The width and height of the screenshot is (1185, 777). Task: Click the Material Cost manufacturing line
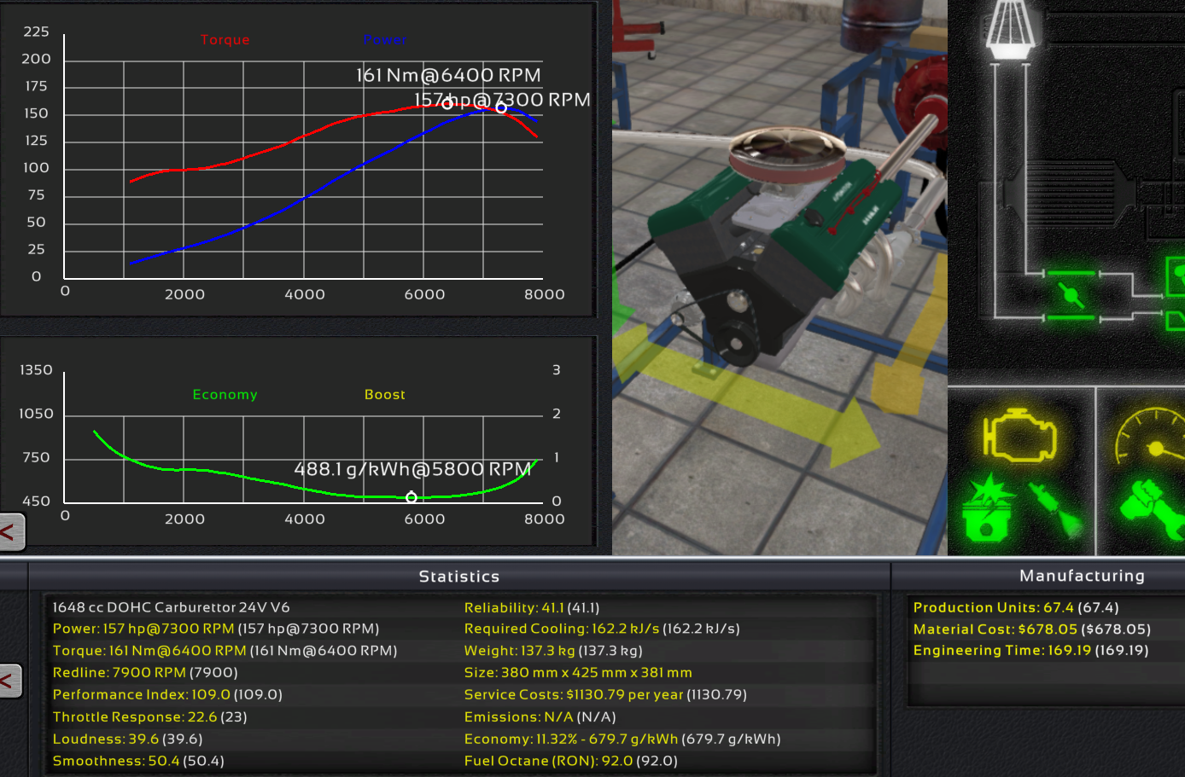(x=1031, y=629)
